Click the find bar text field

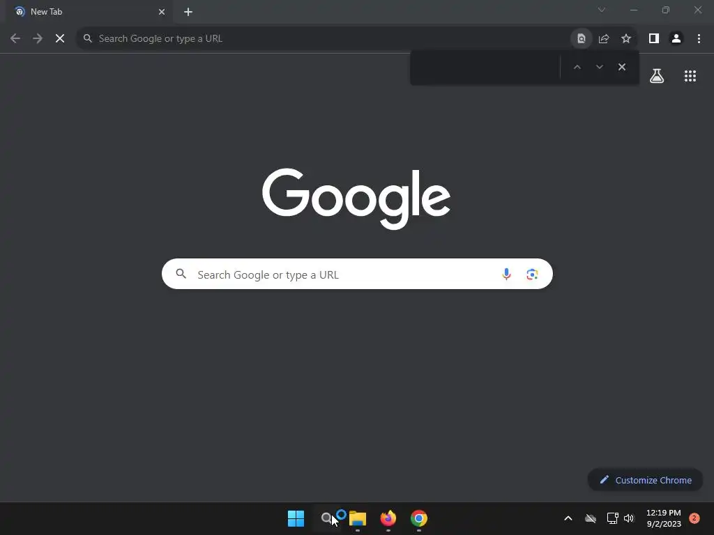pyautogui.click(x=486, y=68)
